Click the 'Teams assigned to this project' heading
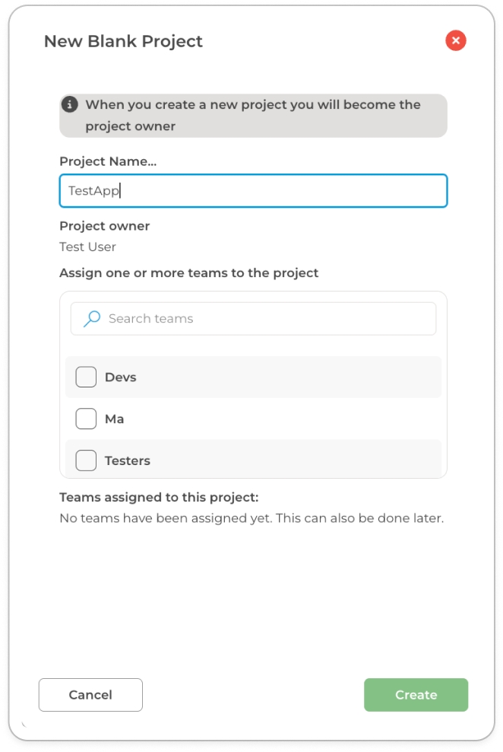503x752 pixels. (x=159, y=498)
